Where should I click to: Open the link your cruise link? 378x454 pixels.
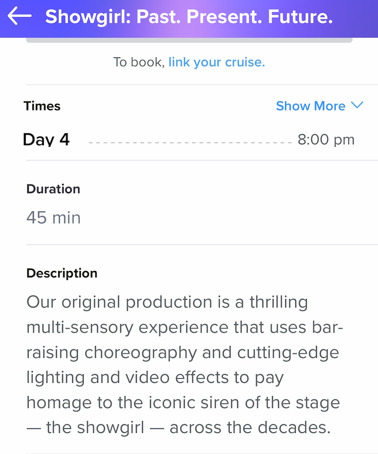coord(217,62)
